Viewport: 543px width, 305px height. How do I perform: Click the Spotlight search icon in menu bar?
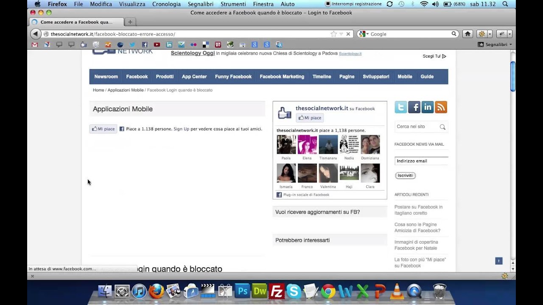pyautogui.click(x=505, y=4)
